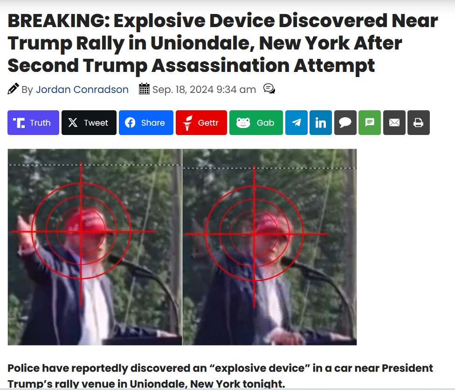Click the dark speech bubble share icon
Viewport: 455px width, 390px height.
pyautogui.click(x=345, y=122)
